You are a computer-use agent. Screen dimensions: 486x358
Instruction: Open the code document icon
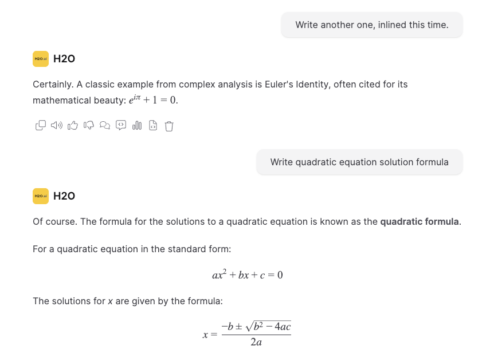152,125
